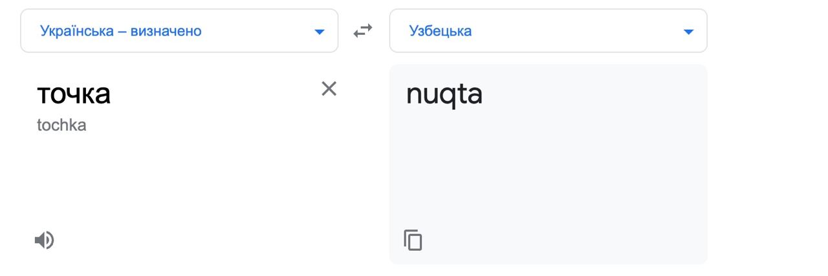Viewport: 828px width, 276px height.
Task: Copy the "nuqta" translation
Action: (x=413, y=240)
